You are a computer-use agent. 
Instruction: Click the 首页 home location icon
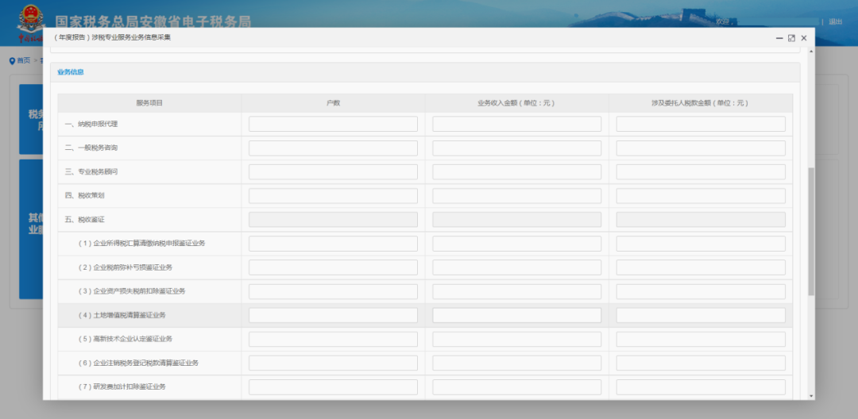(x=12, y=61)
